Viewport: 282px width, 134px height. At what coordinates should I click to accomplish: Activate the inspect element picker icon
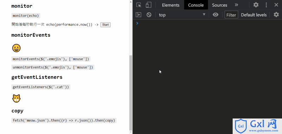(x=139, y=5)
